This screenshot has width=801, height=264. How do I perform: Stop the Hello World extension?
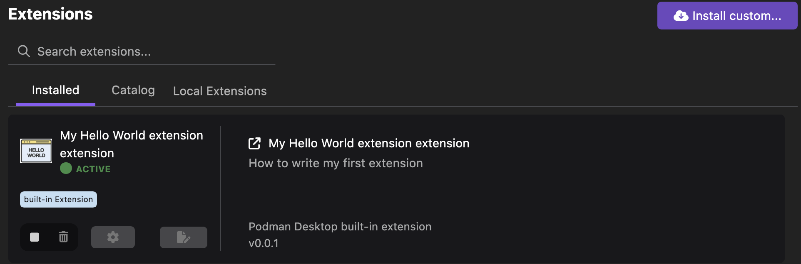(x=35, y=237)
